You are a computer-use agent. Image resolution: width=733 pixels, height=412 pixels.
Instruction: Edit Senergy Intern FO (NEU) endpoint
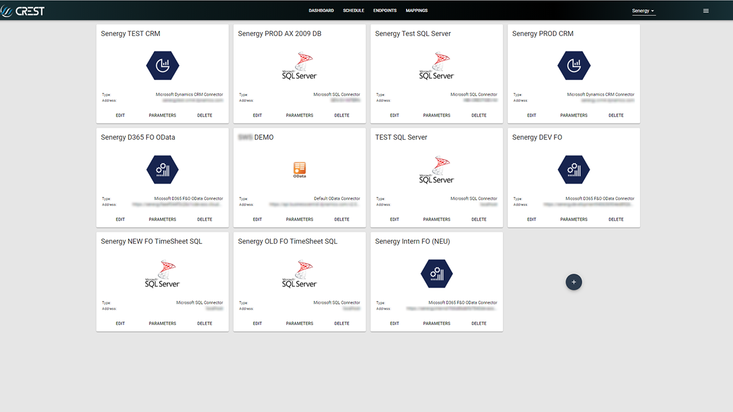coord(395,323)
